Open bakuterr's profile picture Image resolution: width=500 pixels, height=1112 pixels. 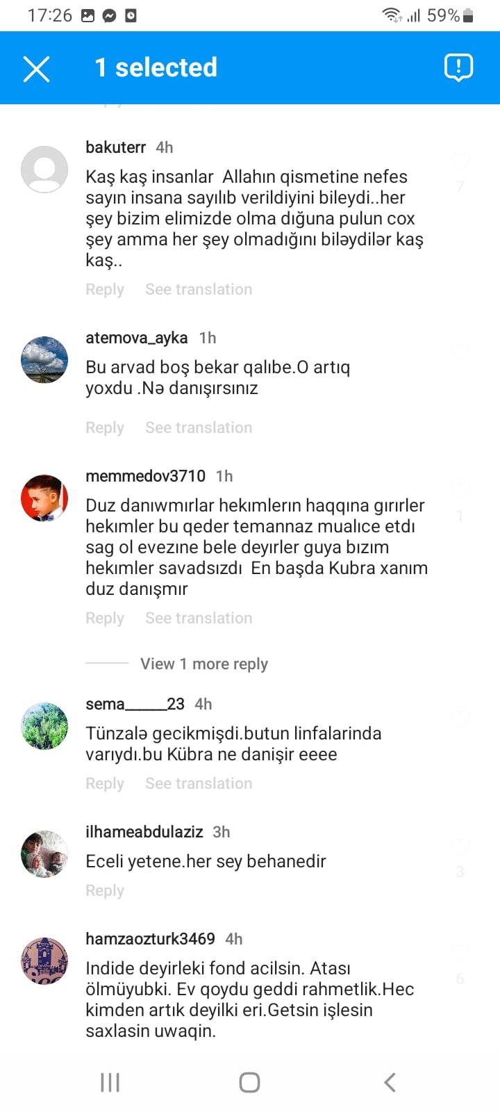point(44,169)
